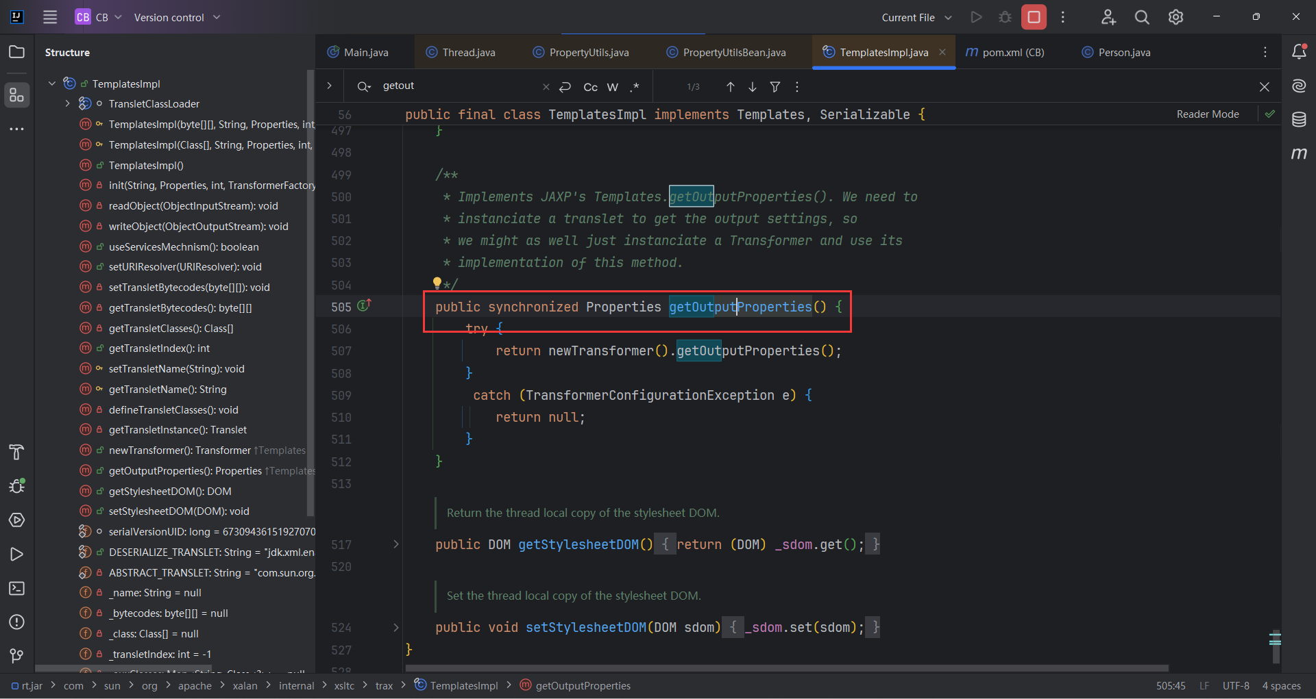Screen dimensions: 1316x699
Task: Go to previous search occurrence
Action: point(731,87)
